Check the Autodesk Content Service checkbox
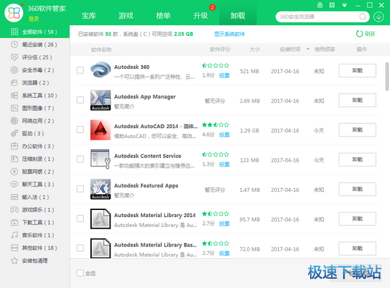Screen dimensions: 390x288 (x=80, y=159)
